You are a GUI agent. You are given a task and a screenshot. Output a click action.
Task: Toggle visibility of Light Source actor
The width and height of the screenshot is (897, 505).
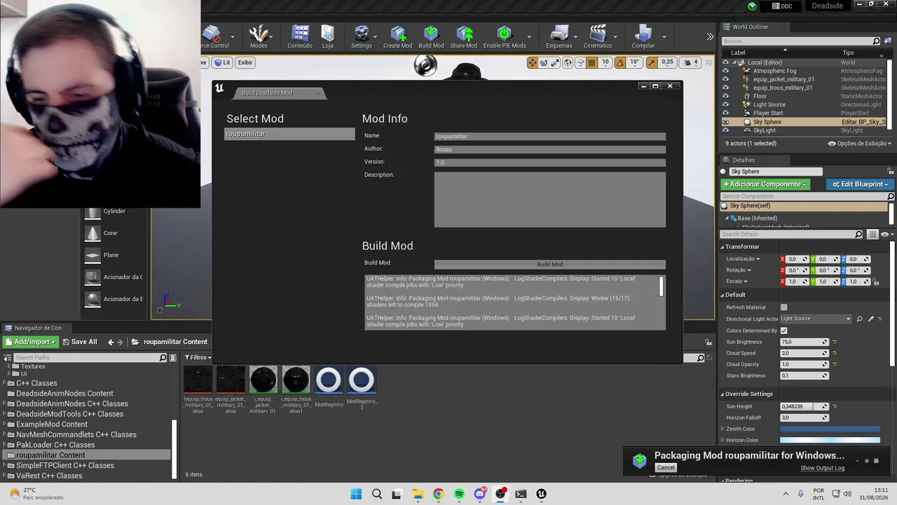725,105
